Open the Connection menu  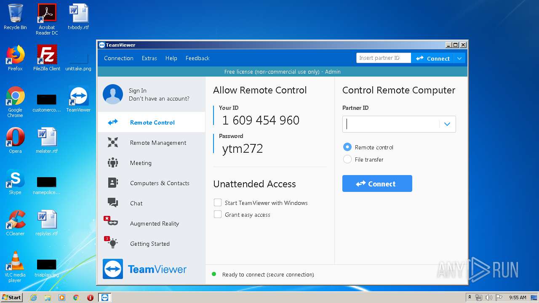(119, 58)
